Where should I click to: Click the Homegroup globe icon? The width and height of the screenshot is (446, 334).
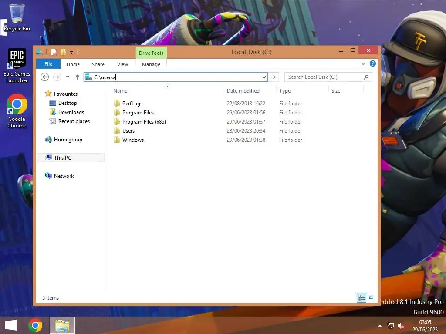48,140
